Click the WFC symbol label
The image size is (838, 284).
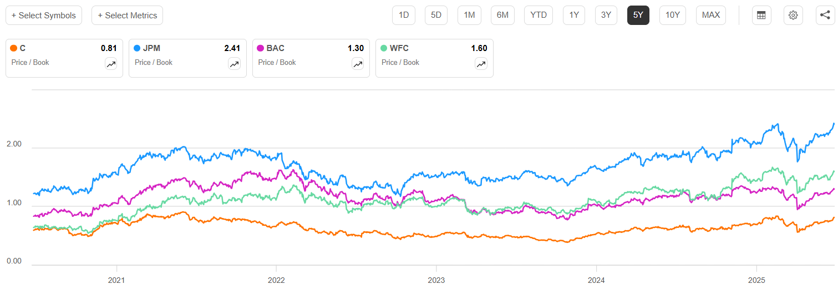[399, 48]
